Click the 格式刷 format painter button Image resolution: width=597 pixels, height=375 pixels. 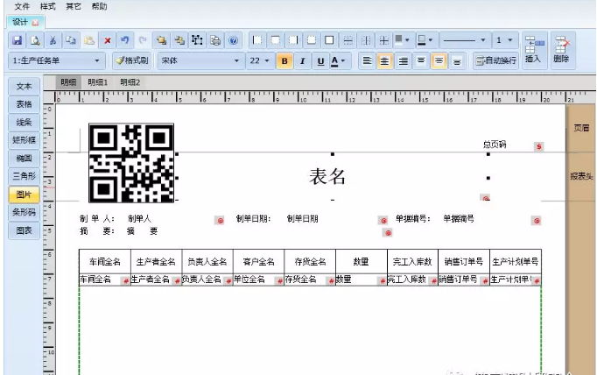132,60
